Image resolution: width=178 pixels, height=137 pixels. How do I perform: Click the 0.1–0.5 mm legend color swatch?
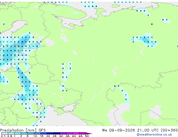[5, 133]
